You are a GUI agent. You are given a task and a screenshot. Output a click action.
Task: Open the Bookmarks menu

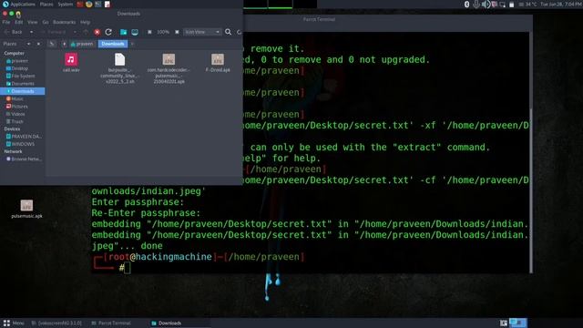65,22
